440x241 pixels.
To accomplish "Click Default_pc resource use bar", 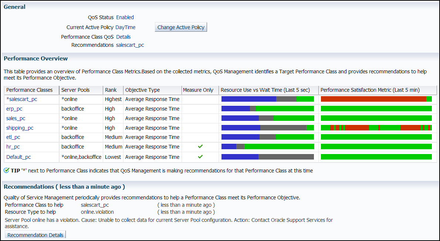I will [x=268, y=157].
